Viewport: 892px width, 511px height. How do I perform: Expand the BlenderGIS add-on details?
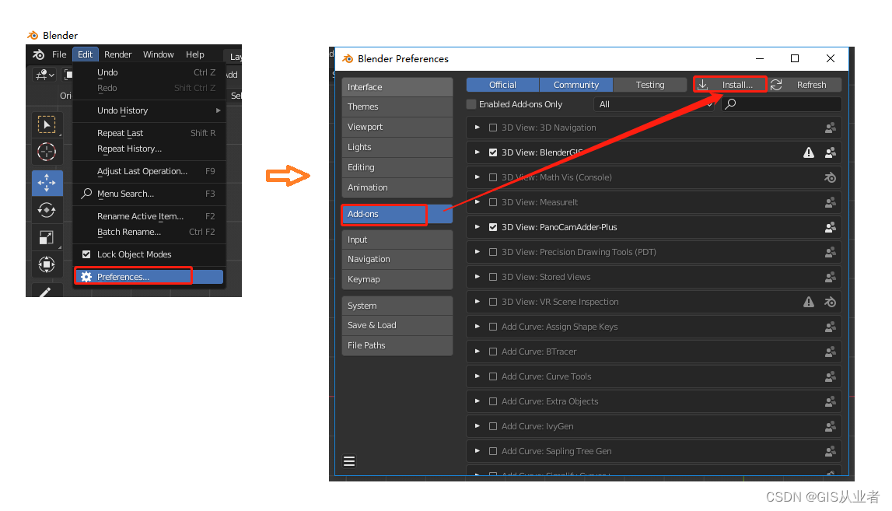coord(477,152)
